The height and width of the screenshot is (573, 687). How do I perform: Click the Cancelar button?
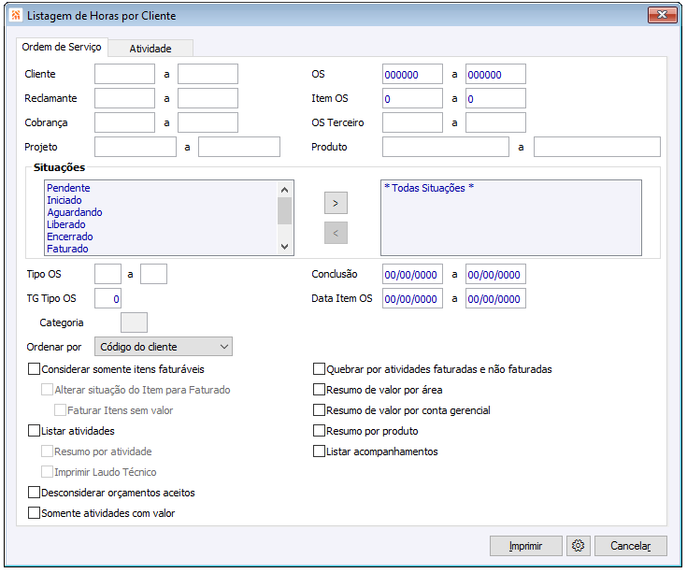[631, 545]
